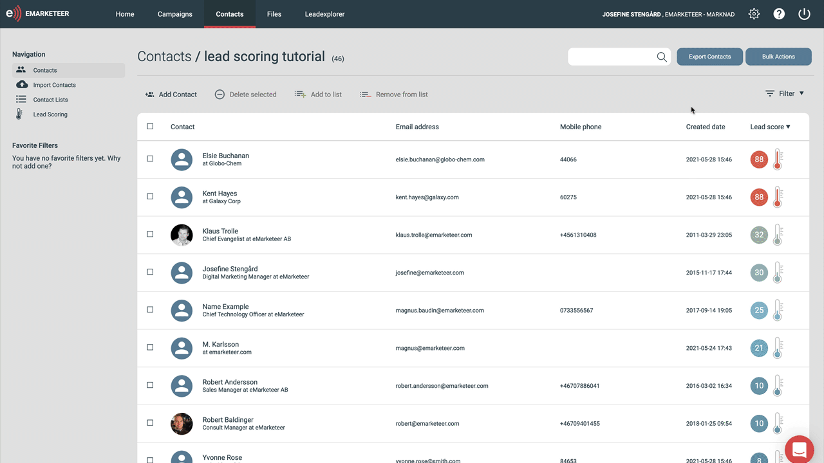Click Josefine Stengård's avatar icon
Screen dimensions: 824x463
click(x=182, y=273)
